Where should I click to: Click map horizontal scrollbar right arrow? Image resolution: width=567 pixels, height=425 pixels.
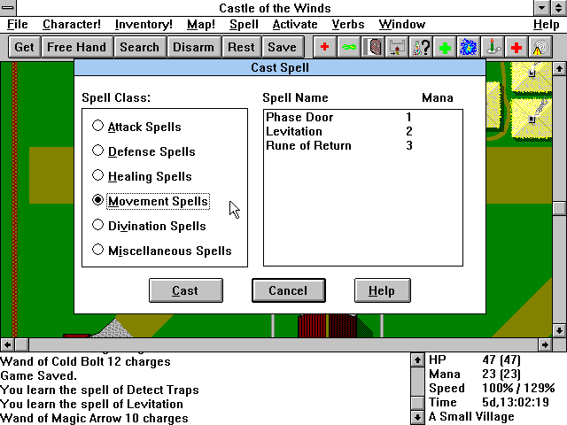[545, 344]
